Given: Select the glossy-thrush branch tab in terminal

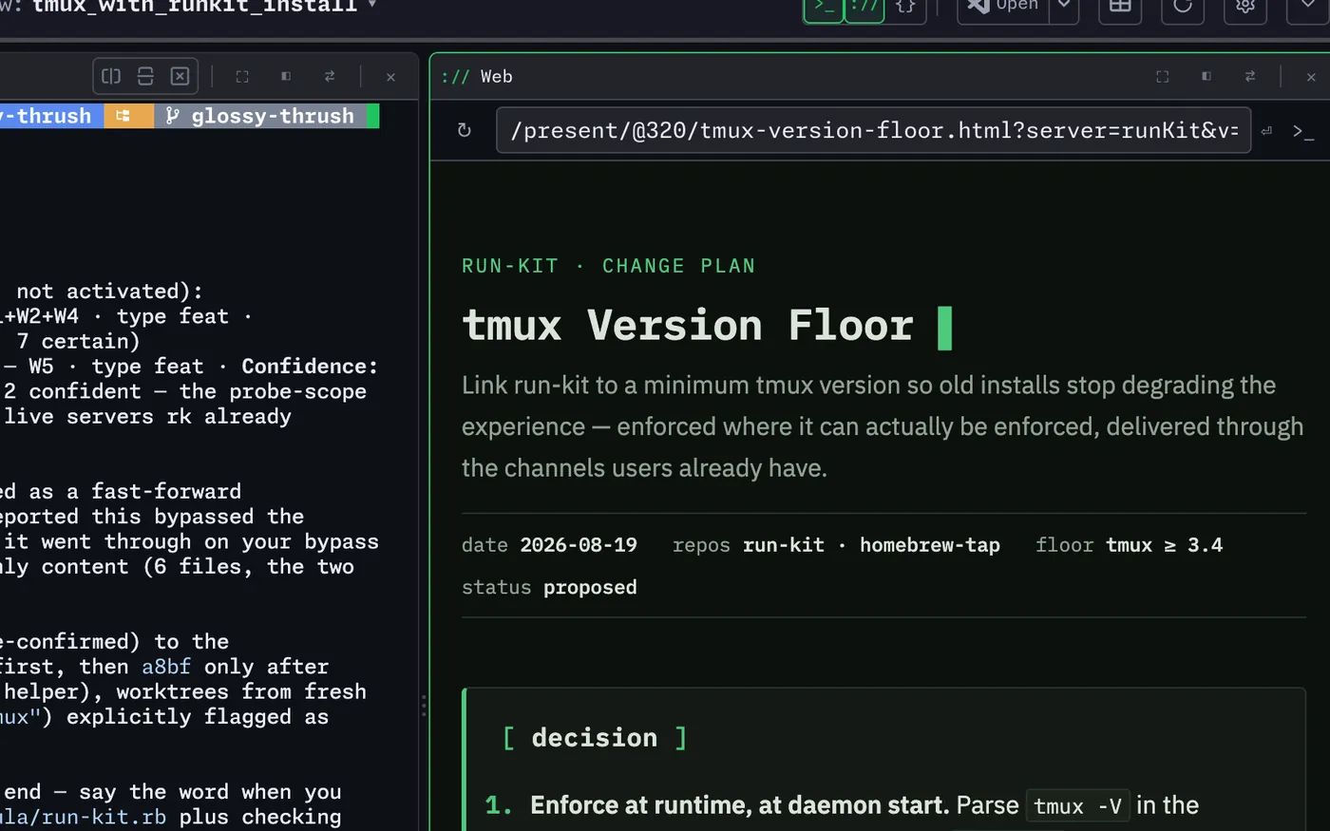Looking at the screenshot, I should 259,116.
